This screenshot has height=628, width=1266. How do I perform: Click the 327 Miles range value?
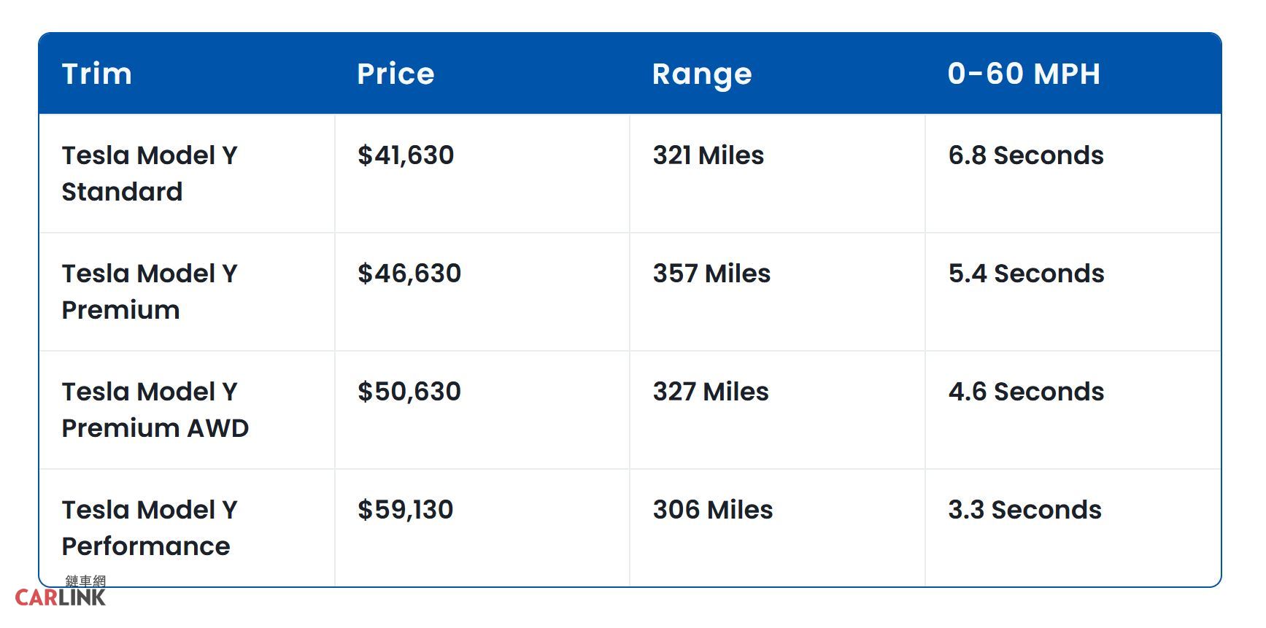pos(711,392)
